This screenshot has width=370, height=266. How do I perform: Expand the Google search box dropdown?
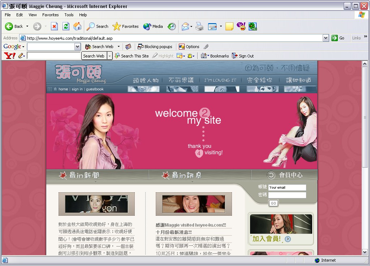[77, 47]
